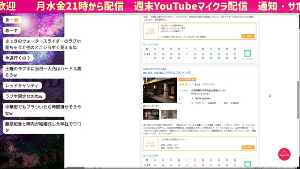Click orange more button in upper coupon box
The width and height of the screenshot is (300, 169).
click(x=248, y=36)
